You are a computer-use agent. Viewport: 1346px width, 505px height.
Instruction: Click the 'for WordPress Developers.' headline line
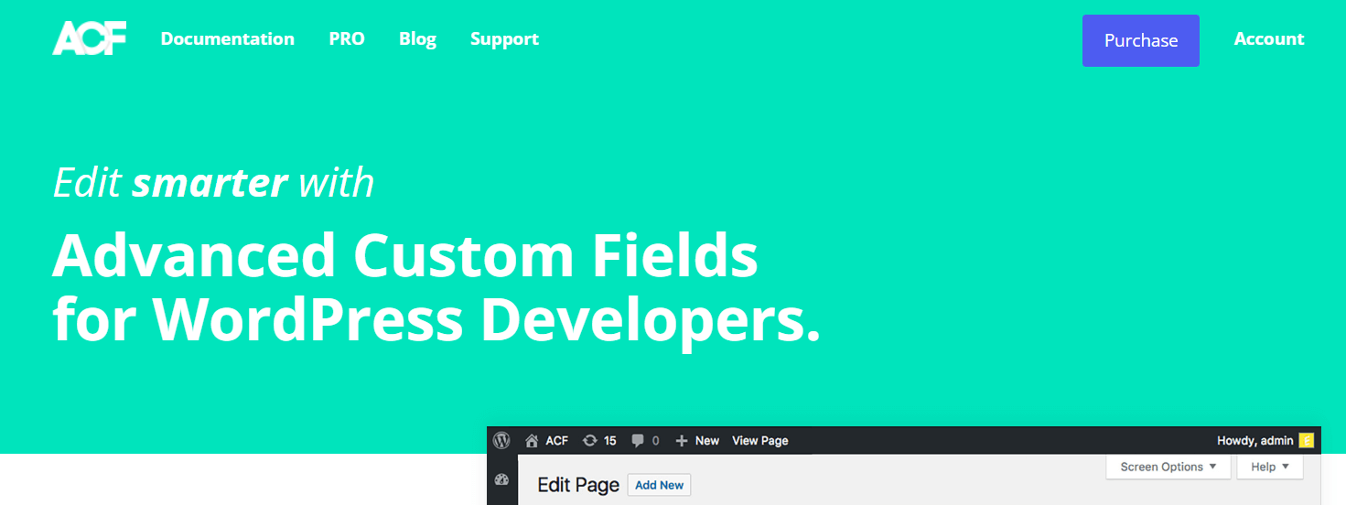coord(436,320)
